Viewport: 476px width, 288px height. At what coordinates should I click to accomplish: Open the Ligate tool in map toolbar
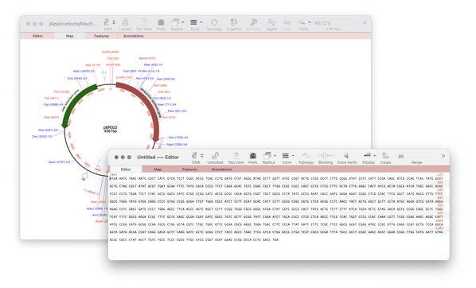(x=287, y=22)
